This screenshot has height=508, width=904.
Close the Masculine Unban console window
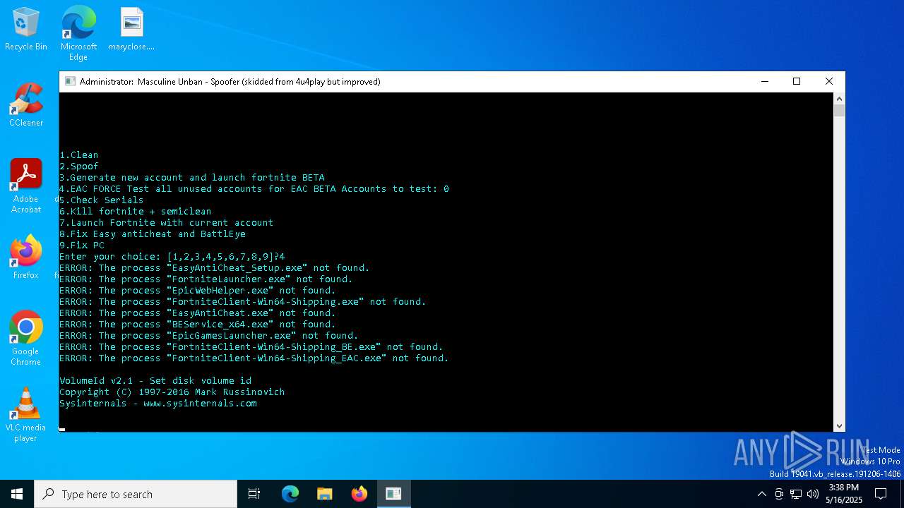click(829, 82)
